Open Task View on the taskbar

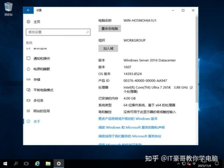(x=26, y=164)
